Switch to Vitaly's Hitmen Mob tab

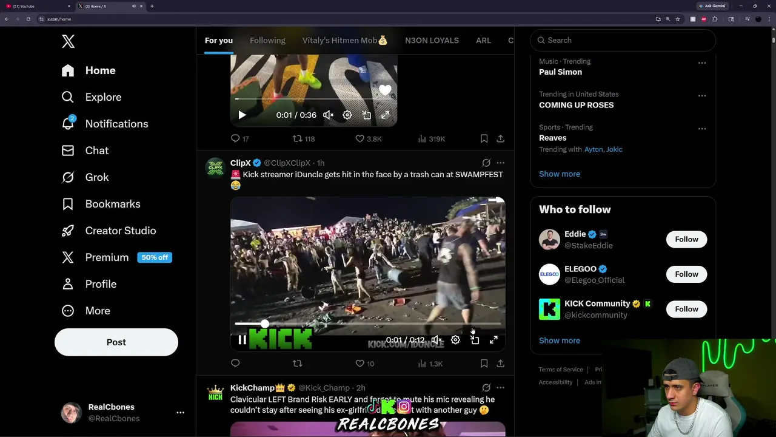(x=345, y=41)
